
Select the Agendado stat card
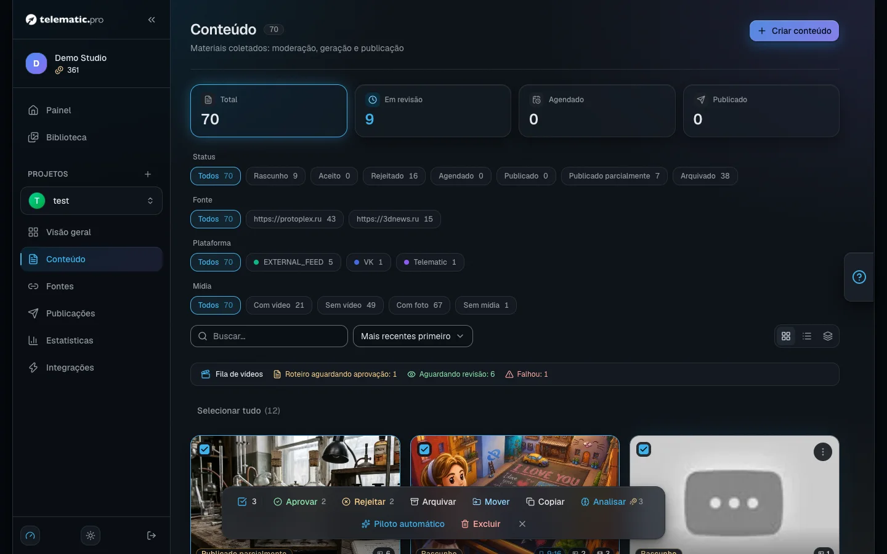tap(597, 111)
